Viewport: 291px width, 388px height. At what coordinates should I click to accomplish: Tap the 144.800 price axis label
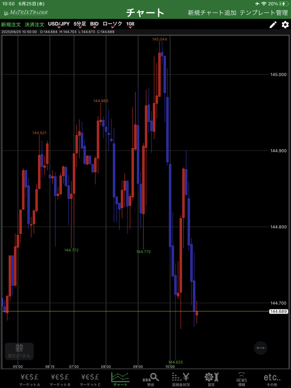pos(278,227)
